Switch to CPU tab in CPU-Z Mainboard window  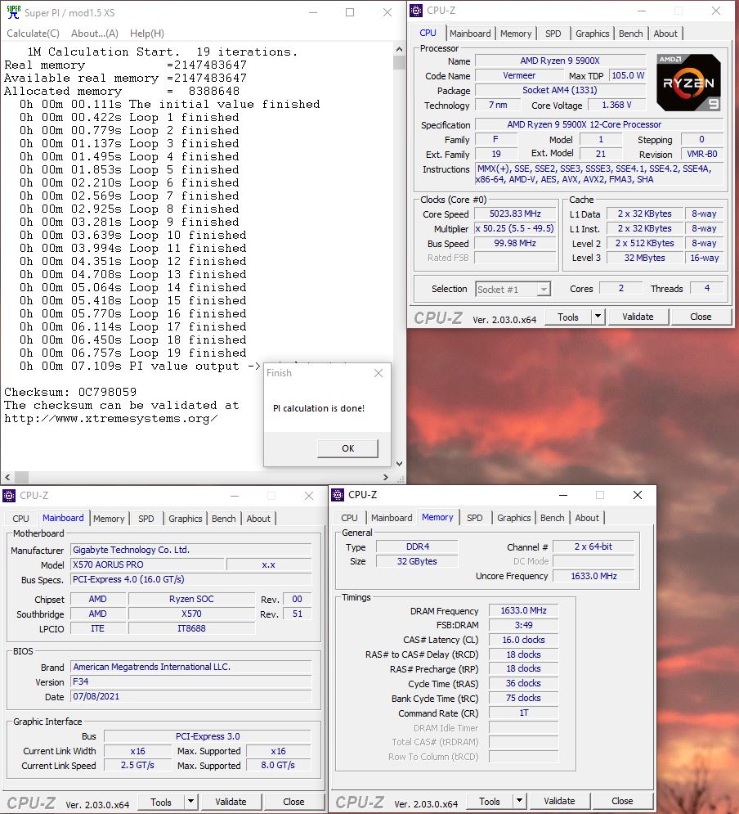pyautogui.click(x=20, y=518)
